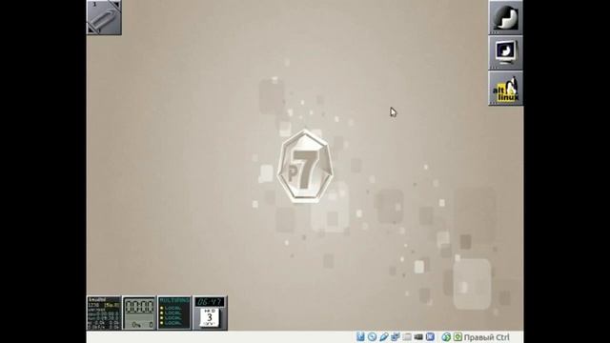610x343 pixels.
Task: Click the shared folders status icon
Action: 407,336
